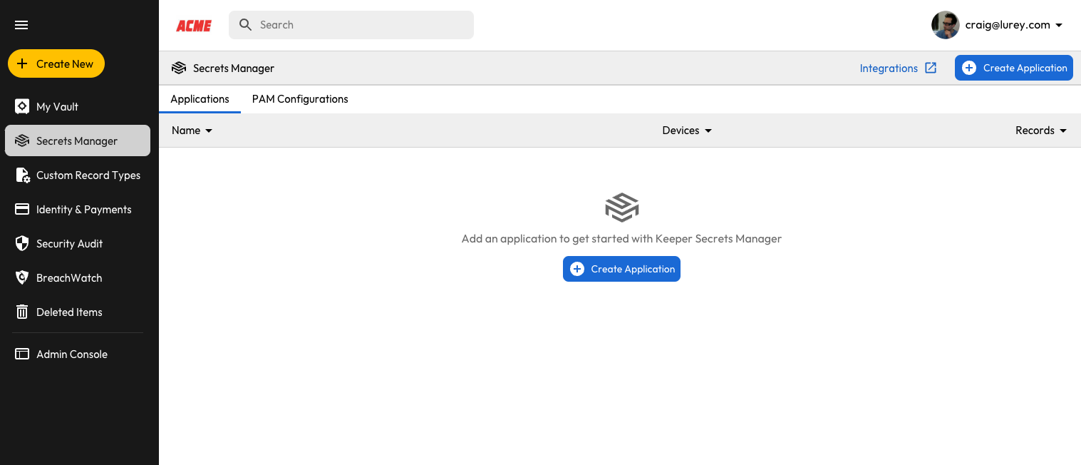Viewport: 1081px width, 465px height.
Task: Focus the Search input field
Action: point(360,25)
